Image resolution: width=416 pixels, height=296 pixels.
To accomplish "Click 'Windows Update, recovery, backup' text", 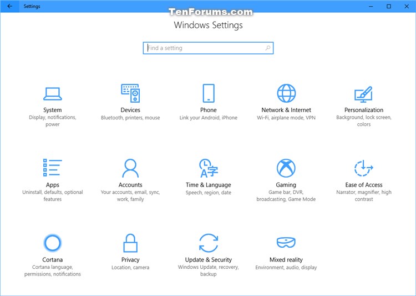I will (208, 270).
